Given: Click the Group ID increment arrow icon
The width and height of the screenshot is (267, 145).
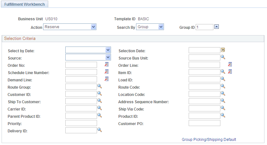Looking at the screenshot, I should coord(217,27).
